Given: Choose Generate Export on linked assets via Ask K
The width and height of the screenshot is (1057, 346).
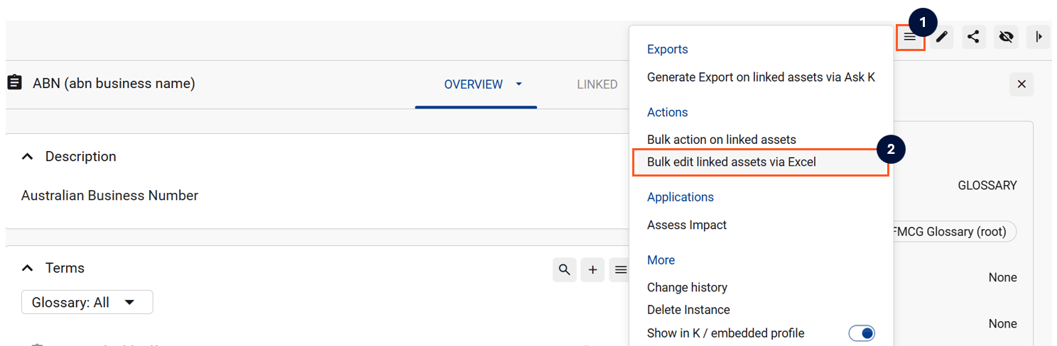Looking at the screenshot, I should click(x=761, y=77).
